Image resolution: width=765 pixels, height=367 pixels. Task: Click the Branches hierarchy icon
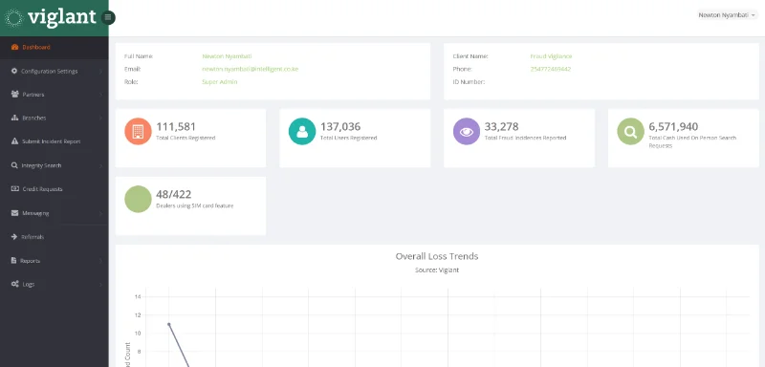tap(14, 118)
